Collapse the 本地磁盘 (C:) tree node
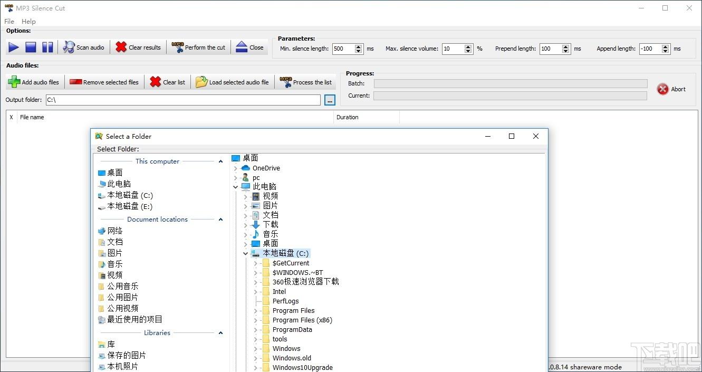The height and width of the screenshot is (372, 702). tap(246, 254)
